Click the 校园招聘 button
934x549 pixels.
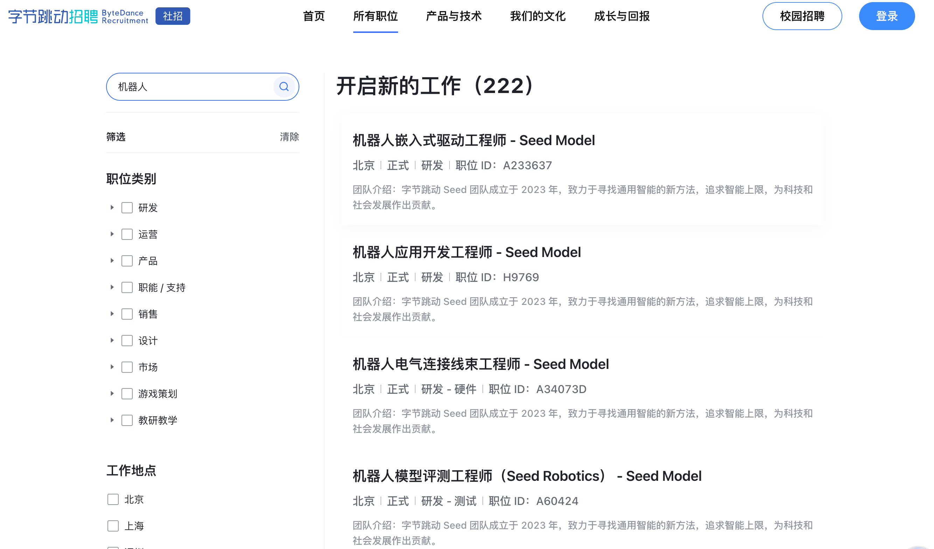802,16
